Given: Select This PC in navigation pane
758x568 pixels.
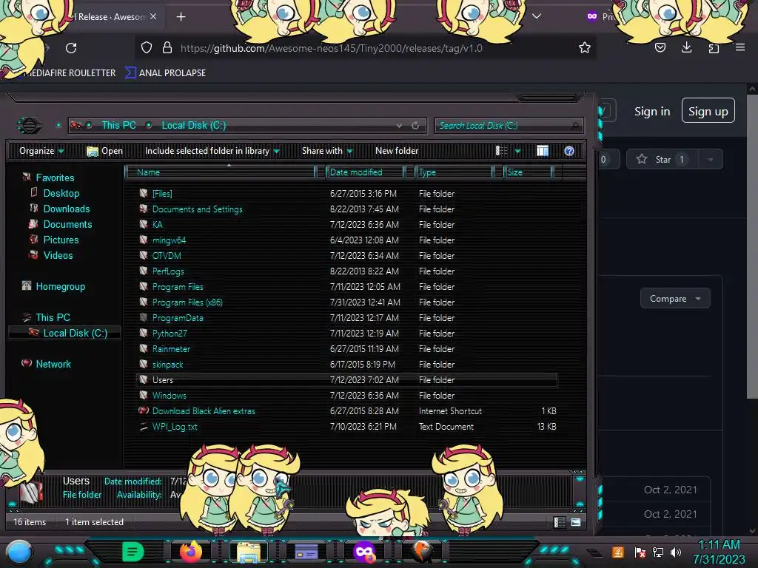Looking at the screenshot, I should 53,317.
